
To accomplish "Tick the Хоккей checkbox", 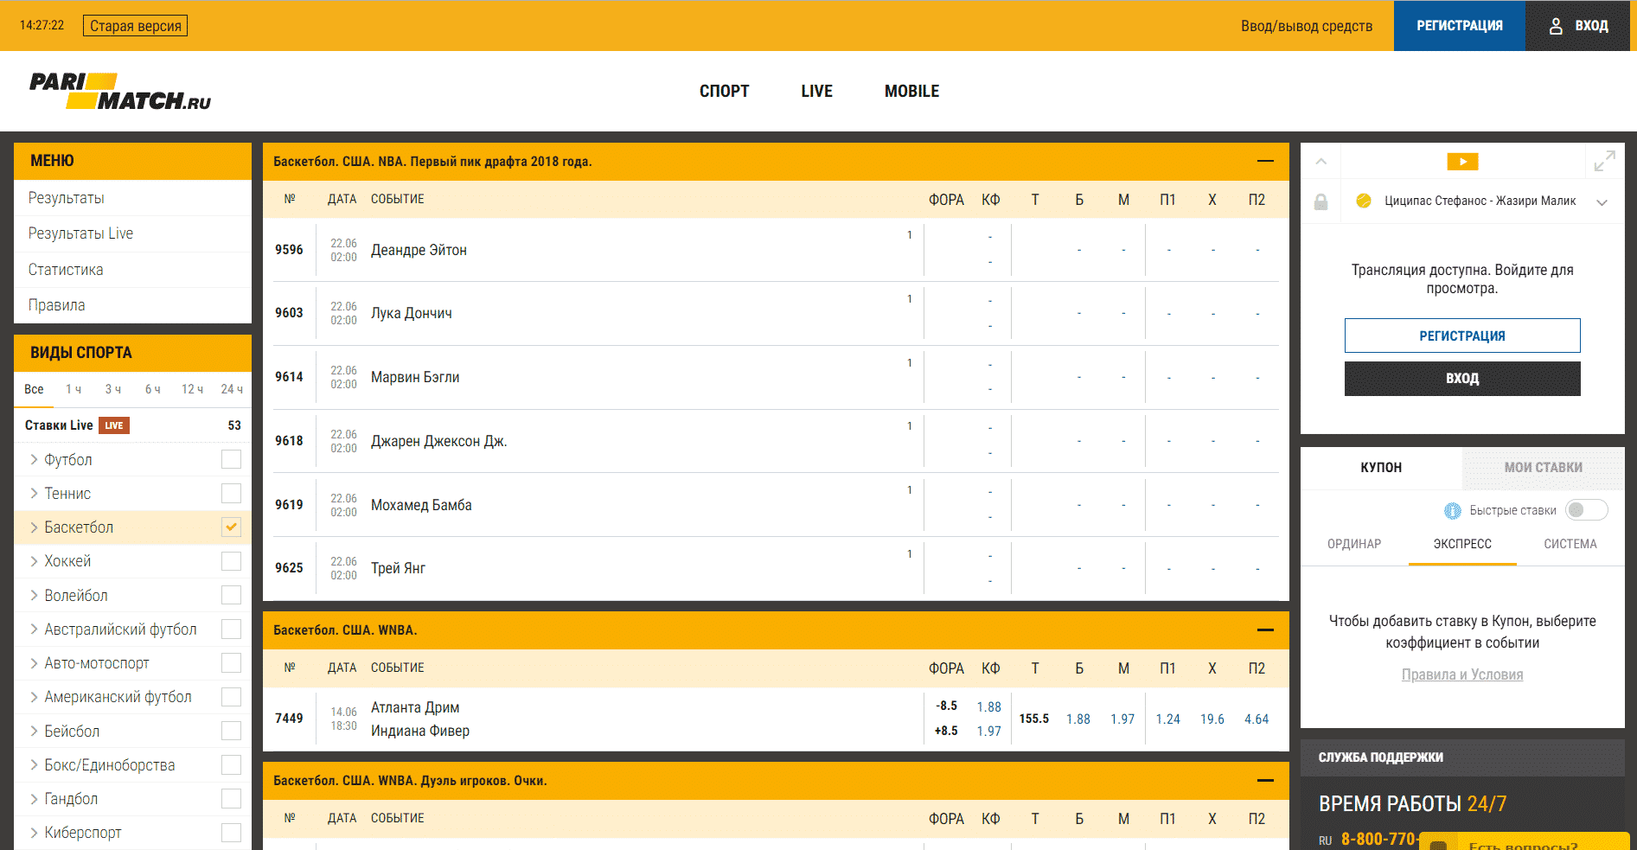I will pos(231,561).
